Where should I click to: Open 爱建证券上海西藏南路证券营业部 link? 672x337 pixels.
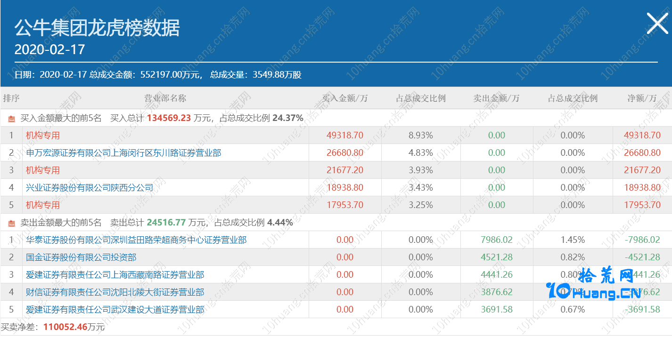[115, 275]
